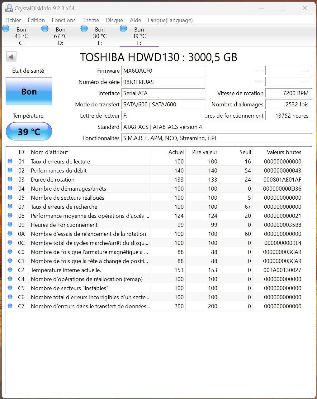Click the Fonctionnalités field with S.M.A.R.T.
Image resolution: width=317 pixels, height=399 pixels.
click(216, 138)
